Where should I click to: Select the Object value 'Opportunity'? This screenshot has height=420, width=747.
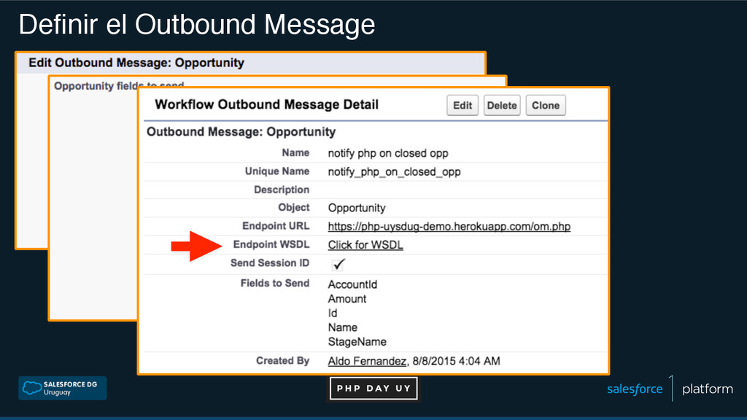(x=356, y=208)
